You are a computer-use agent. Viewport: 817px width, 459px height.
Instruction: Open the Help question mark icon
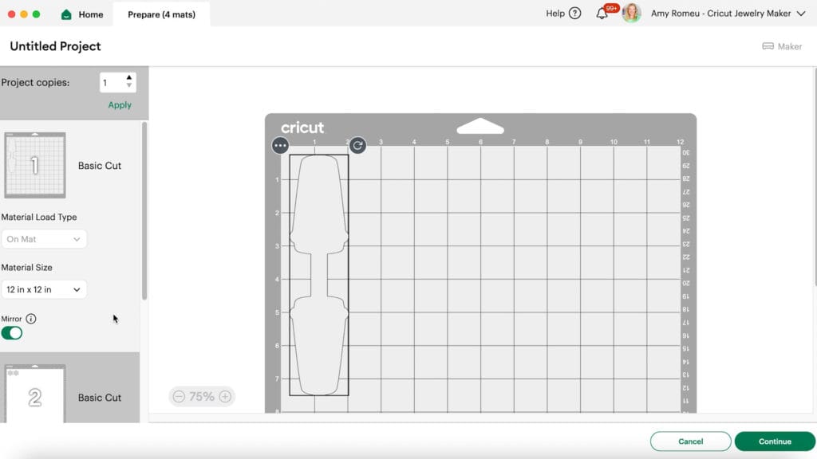click(x=574, y=14)
